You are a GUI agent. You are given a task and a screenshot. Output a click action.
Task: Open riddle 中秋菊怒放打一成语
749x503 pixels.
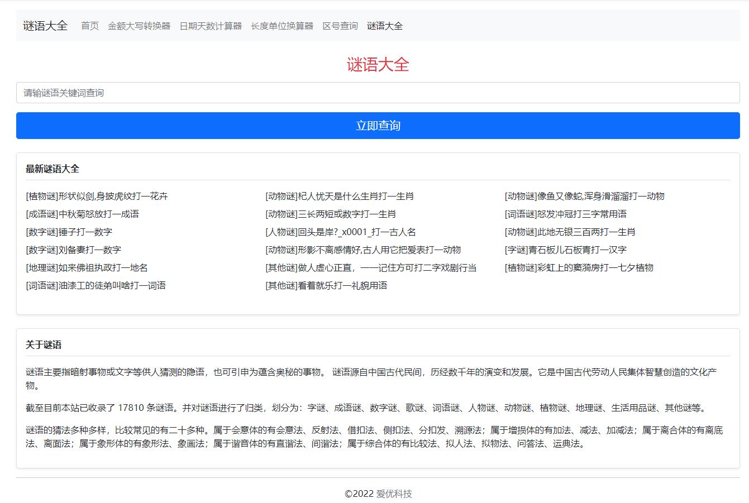point(82,214)
